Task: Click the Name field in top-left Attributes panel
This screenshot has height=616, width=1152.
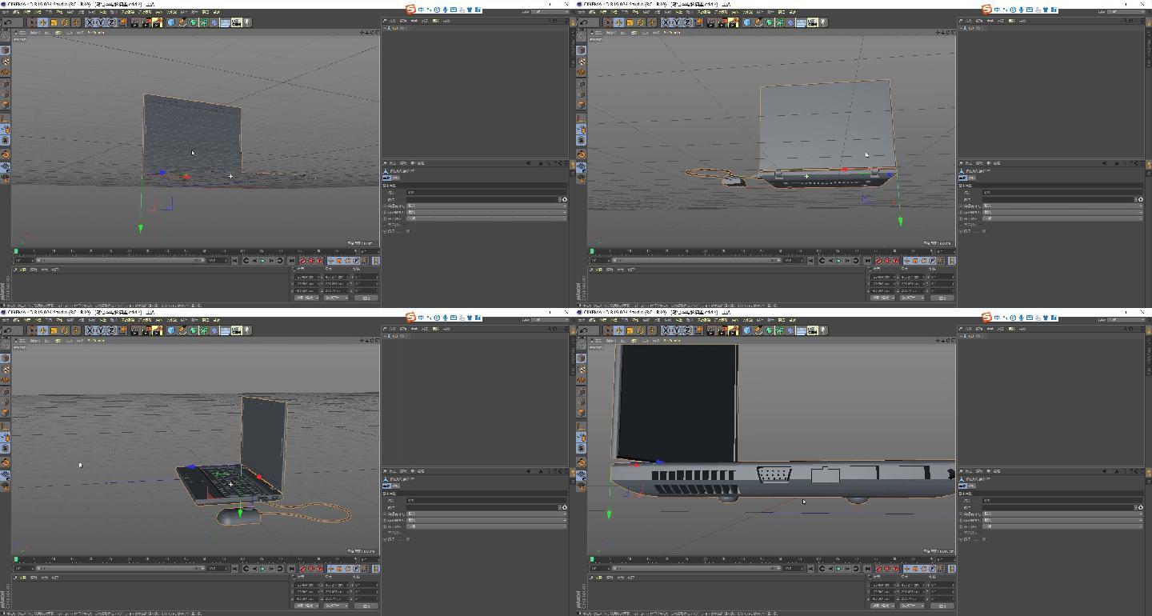Action: 486,192
